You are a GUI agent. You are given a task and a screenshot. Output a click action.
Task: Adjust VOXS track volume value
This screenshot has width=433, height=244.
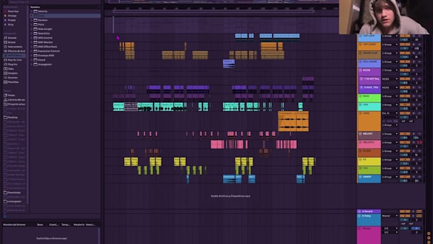(x=405, y=117)
